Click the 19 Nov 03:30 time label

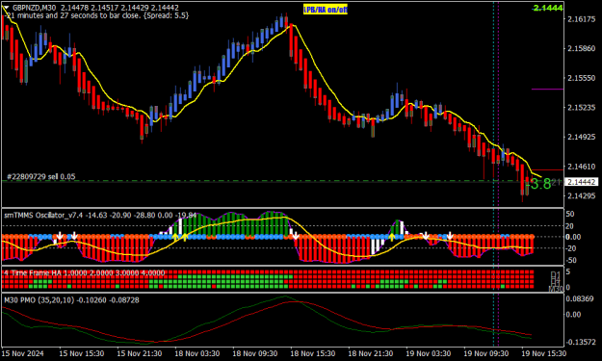428,353
